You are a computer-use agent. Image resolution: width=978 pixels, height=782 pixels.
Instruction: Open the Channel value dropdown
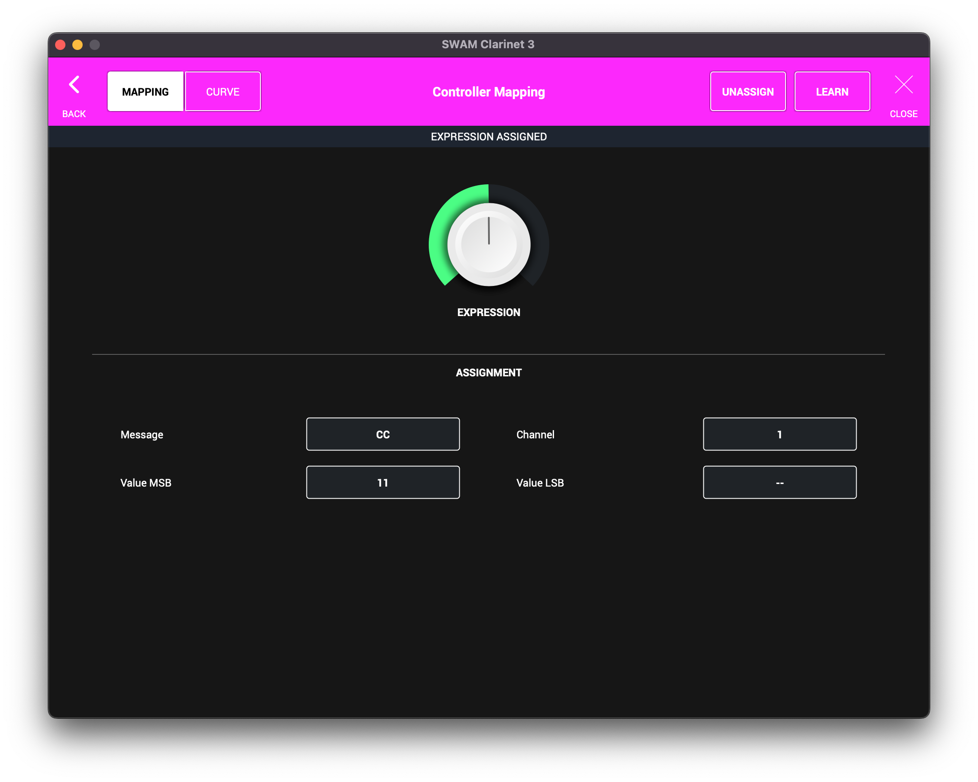tap(779, 434)
